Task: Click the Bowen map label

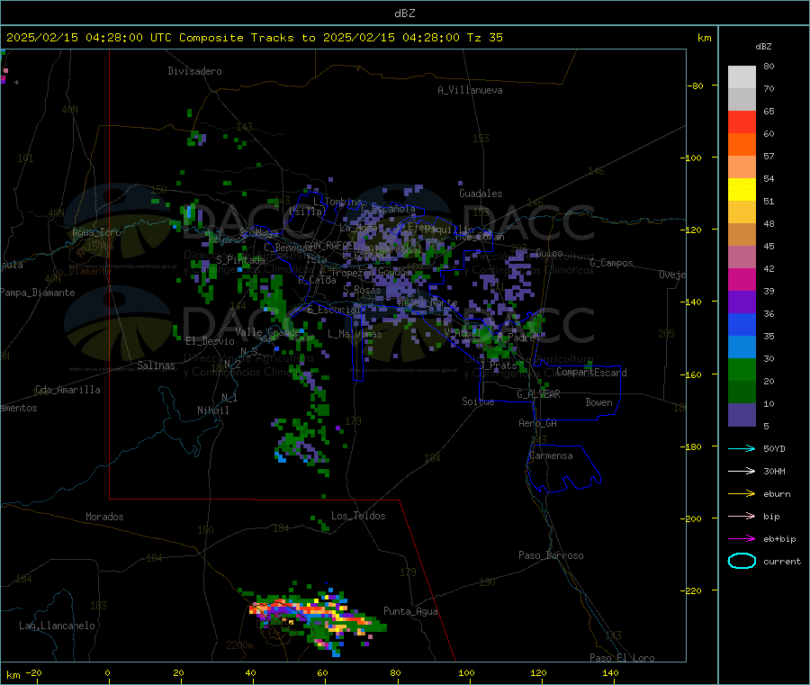Action: (599, 402)
